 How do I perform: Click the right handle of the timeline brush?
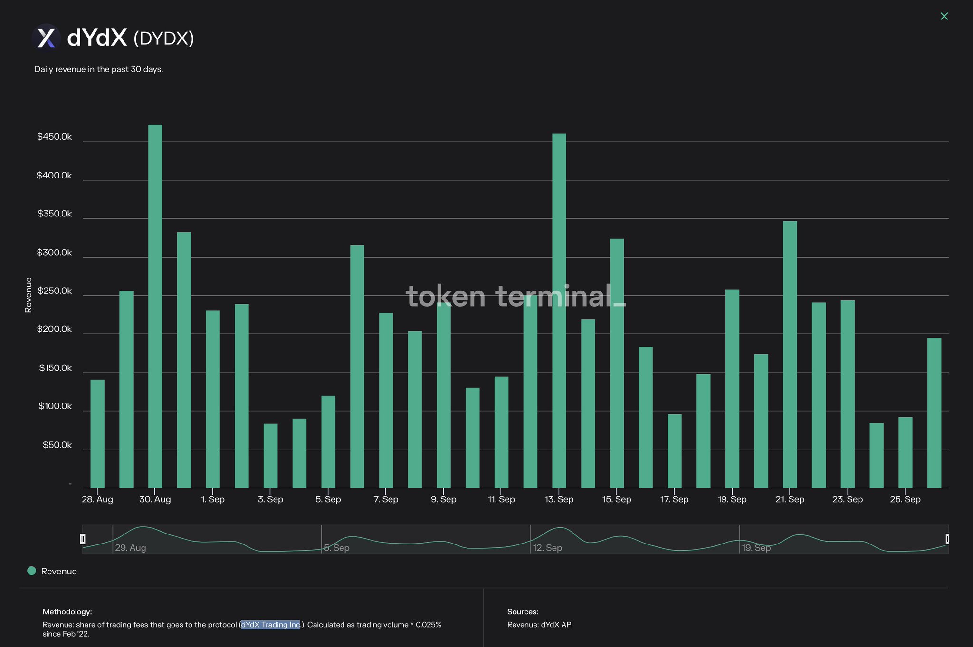pos(948,539)
